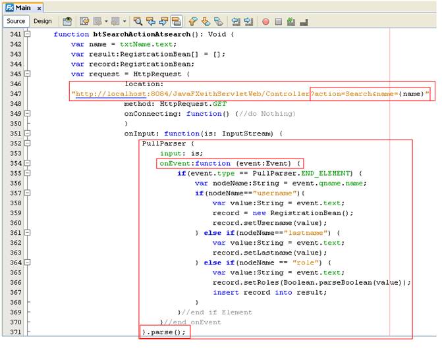The width and height of the screenshot is (442, 348).
Task: Click Next Bookmark down-arrow icon
Action: point(206,21)
